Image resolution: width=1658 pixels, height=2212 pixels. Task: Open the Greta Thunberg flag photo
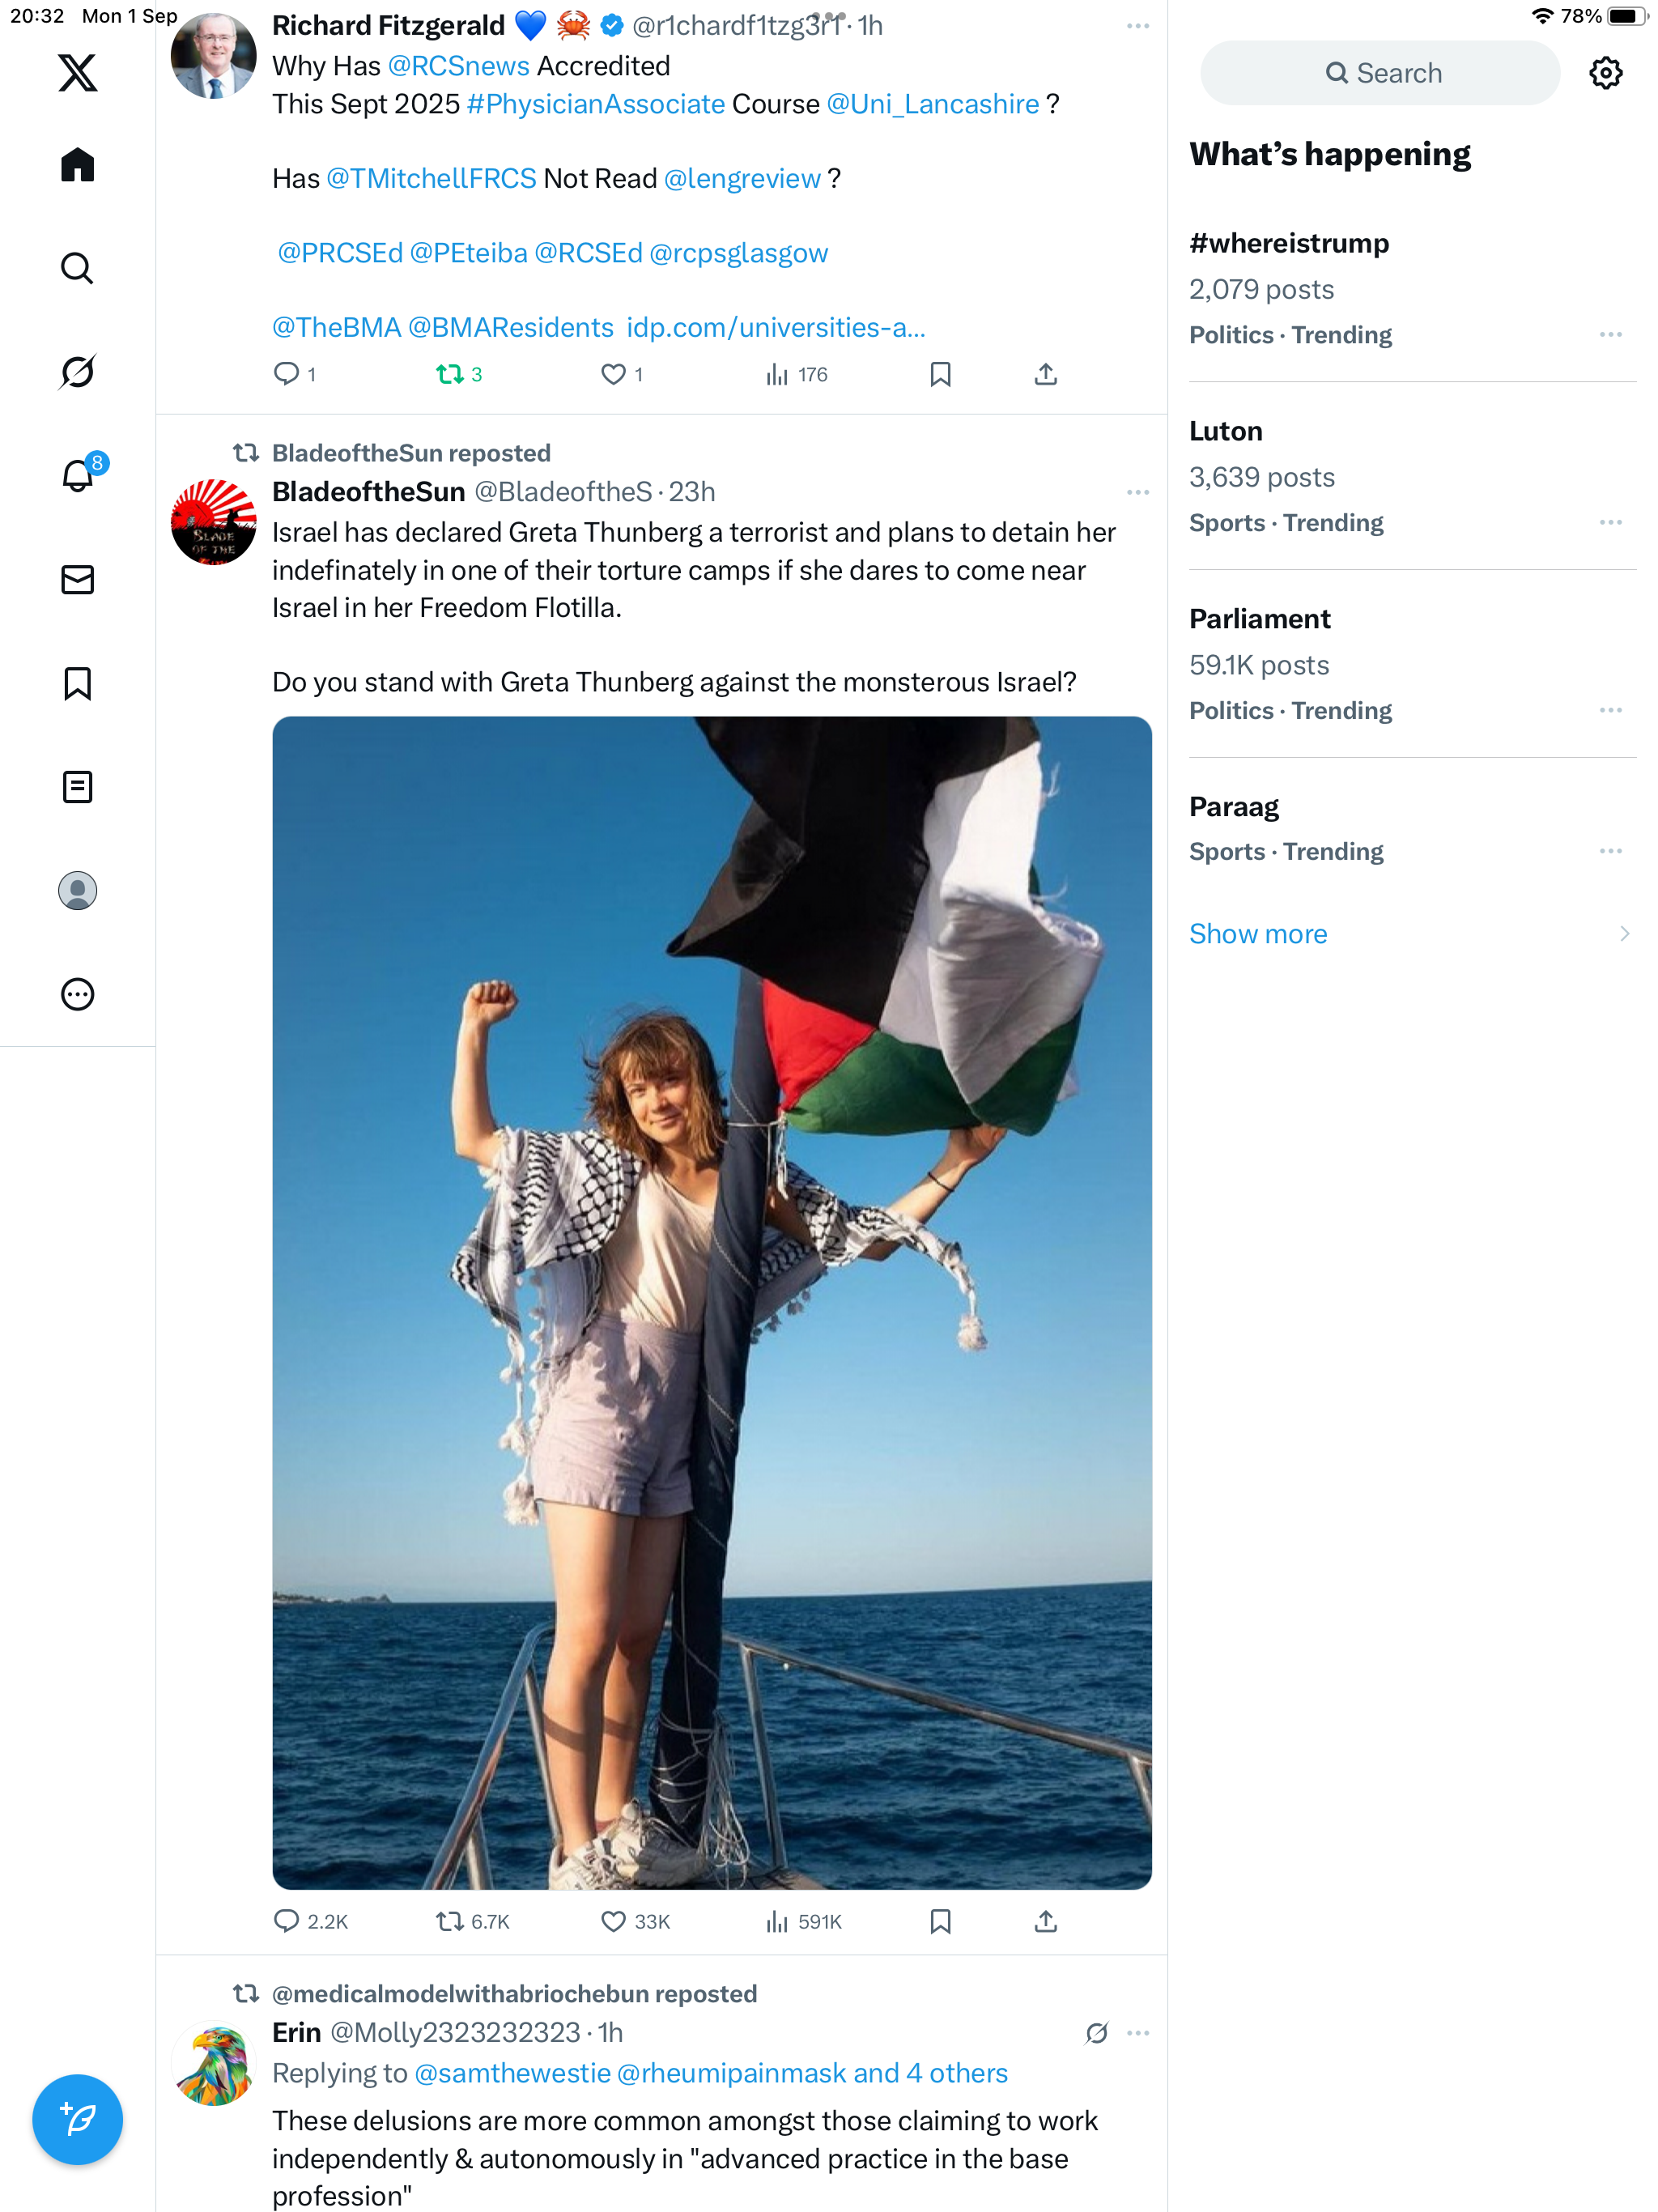tap(712, 1302)
